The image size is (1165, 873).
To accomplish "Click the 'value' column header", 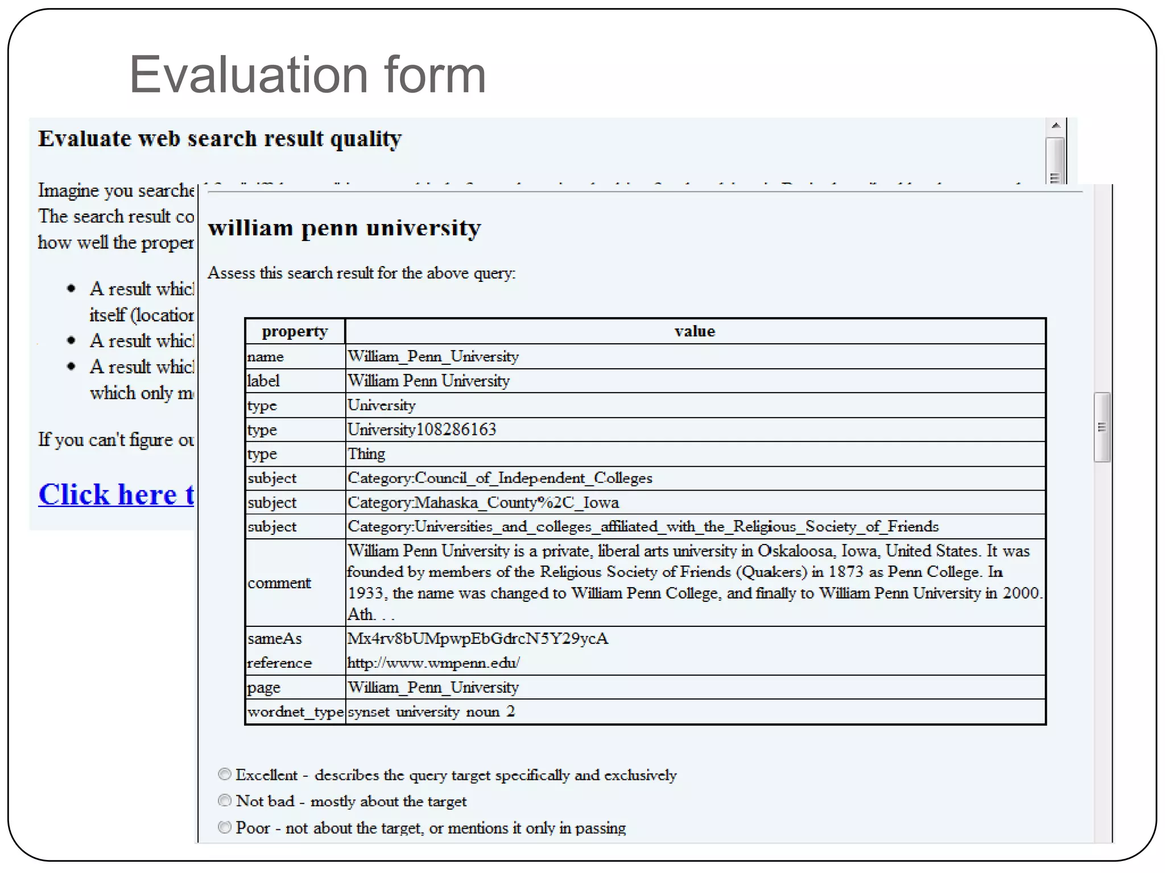I will (695, 331).
